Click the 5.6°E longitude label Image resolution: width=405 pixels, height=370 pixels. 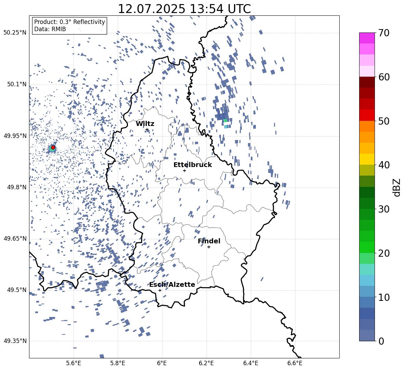pyautogui.click(x=74, y=363)
